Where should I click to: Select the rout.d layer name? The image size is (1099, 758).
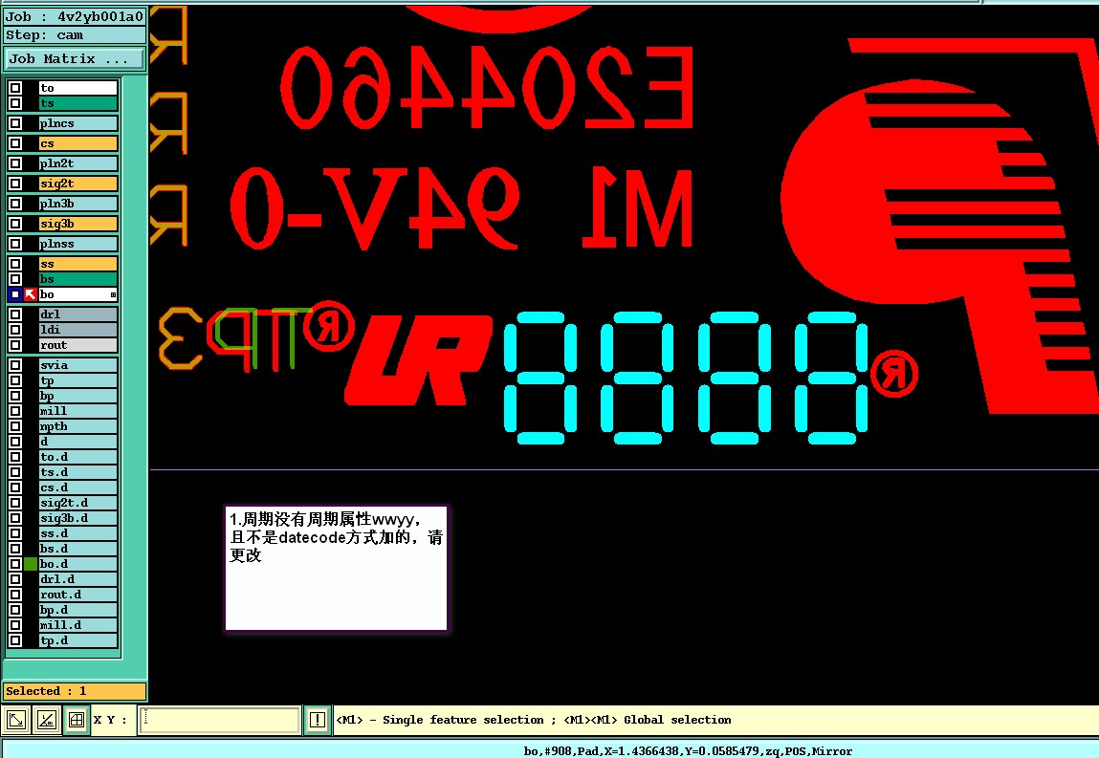point(77,595)
